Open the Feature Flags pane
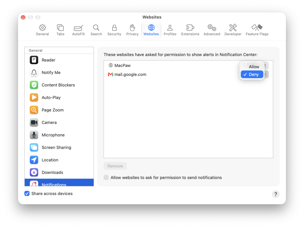The width and height of the screenshot is (304, 228). click(257, 30)
